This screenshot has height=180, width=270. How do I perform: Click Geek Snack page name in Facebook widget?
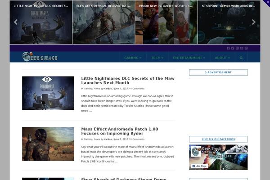click(x=211, y=148)
